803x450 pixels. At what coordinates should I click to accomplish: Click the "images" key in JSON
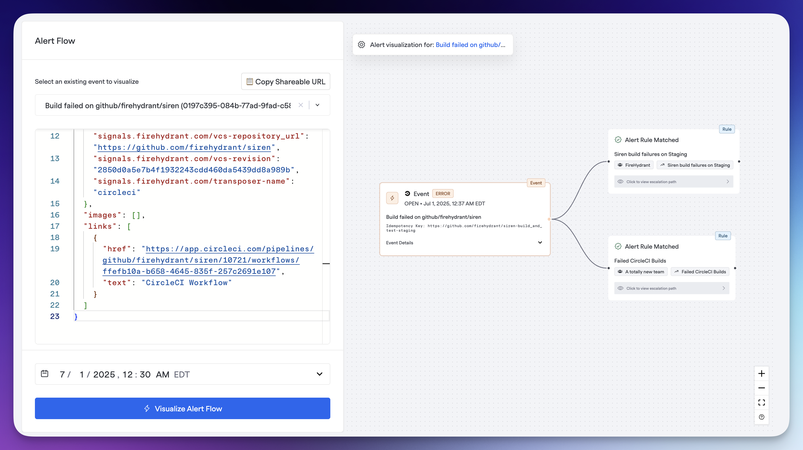click(x=103, y=215)
